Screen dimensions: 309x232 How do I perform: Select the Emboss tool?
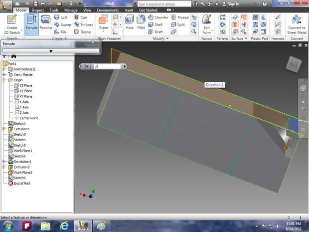coord(83,24)
